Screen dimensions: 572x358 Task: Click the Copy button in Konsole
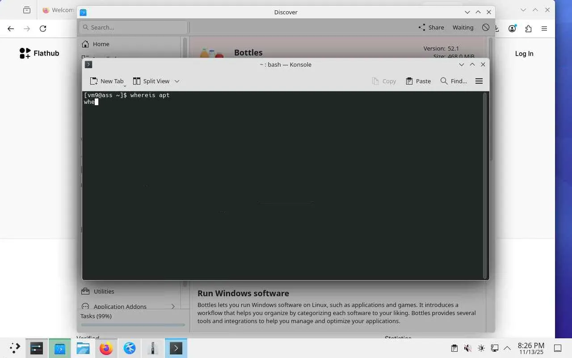[x=384, y=81]
